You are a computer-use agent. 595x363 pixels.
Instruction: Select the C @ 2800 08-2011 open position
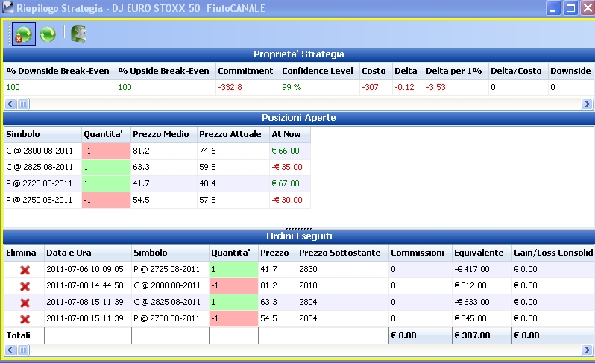[x=157, y=151]
